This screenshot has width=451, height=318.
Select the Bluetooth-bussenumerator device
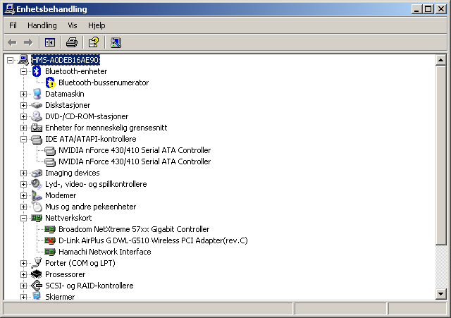click(104, 82)
